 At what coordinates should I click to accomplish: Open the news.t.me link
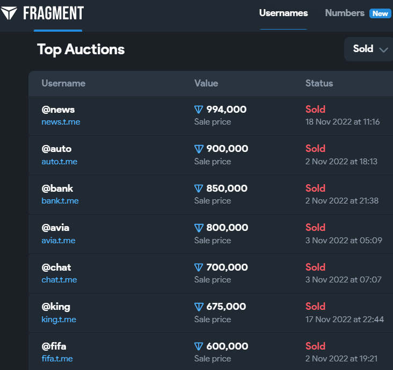click(x=61, y=122)
